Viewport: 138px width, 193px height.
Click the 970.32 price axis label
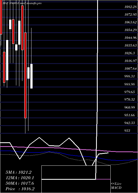pyautogui.click(x=129, y=100)
